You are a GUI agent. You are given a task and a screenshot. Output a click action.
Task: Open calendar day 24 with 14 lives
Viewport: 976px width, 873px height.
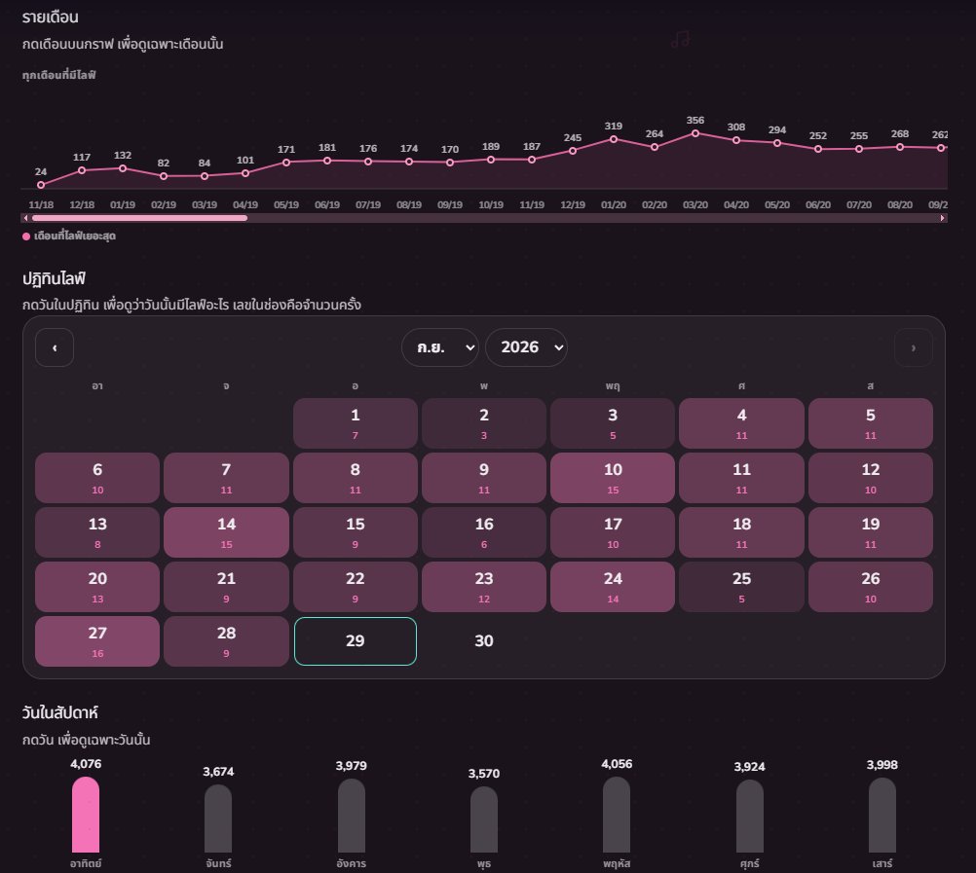pyautogui.click(x=613, y=587)
